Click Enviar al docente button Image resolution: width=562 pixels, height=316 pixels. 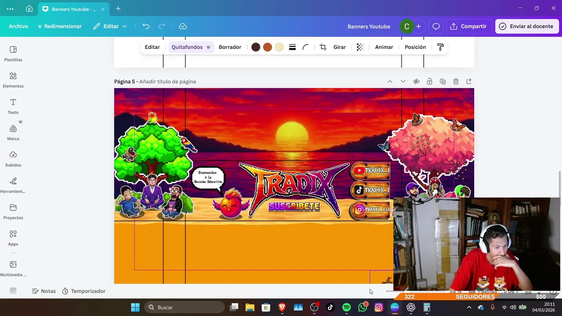pyautogui.click(x=526, y=26)
